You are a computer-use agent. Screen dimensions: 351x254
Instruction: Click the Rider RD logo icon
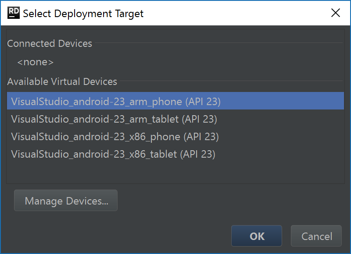(14, 13)
